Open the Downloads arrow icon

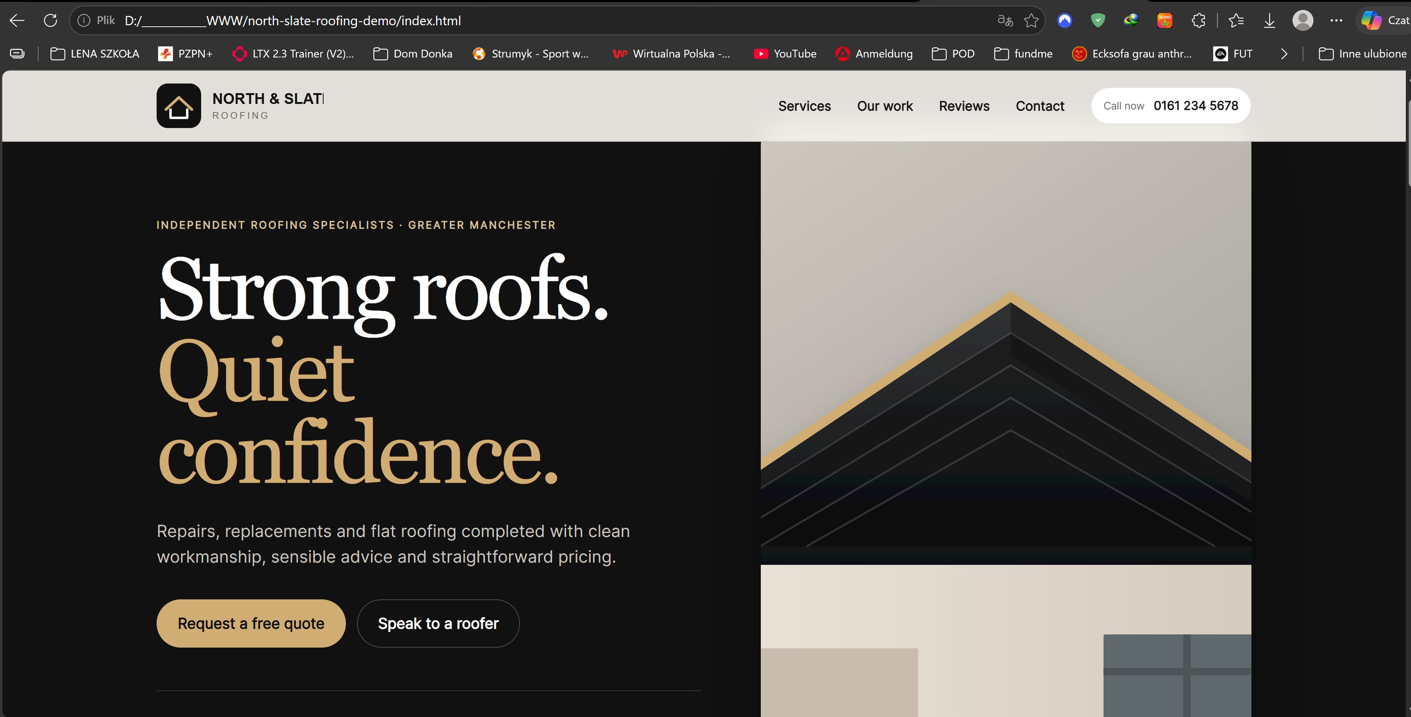tap(1270, 21)
